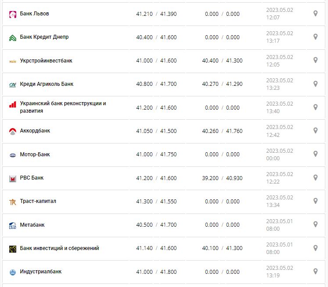Click the Метабанк update date 2023.05.01

click(x=279, y=221)
